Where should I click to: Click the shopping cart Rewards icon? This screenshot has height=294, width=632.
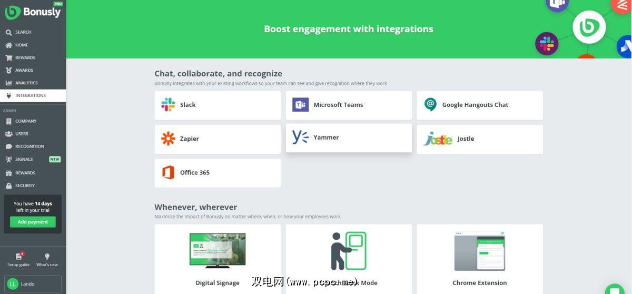[8, 57]
